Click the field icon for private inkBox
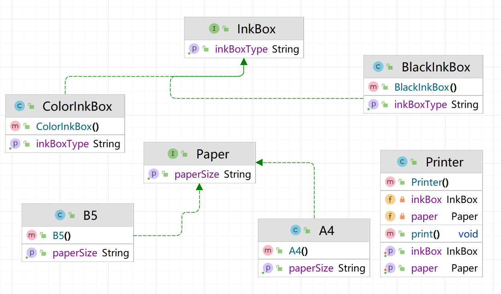Image resolution: width=501 pixels, height=294 pixels. pos(390,199)
